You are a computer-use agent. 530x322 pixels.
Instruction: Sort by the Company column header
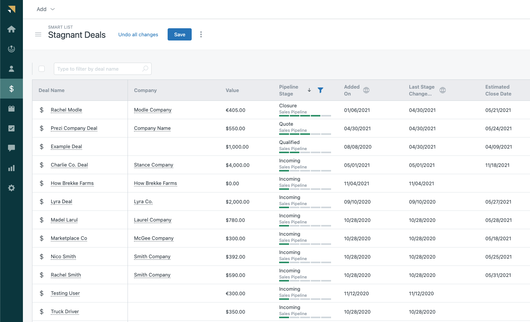(145, 91)
